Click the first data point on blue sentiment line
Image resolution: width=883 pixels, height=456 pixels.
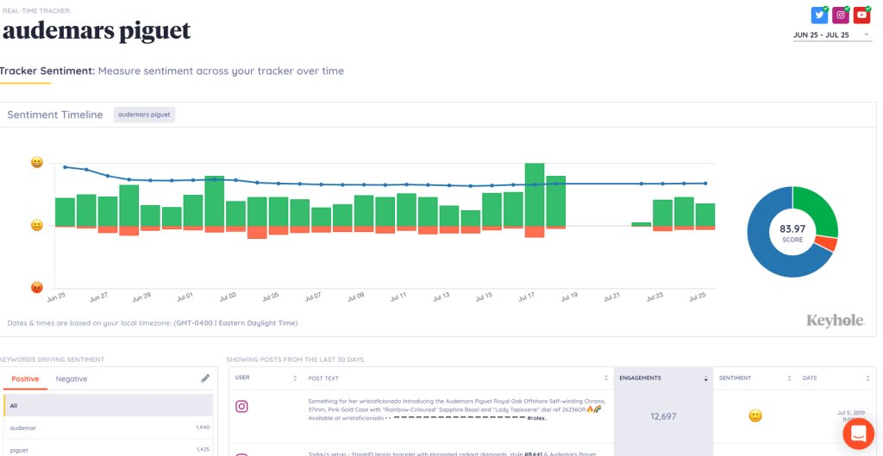[x=65, y=166]
